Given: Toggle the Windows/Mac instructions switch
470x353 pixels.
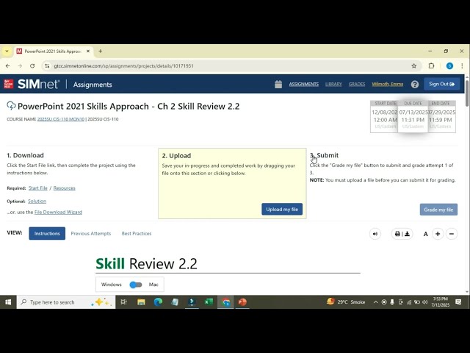Looking at the screenshot, I should point(135,285).
